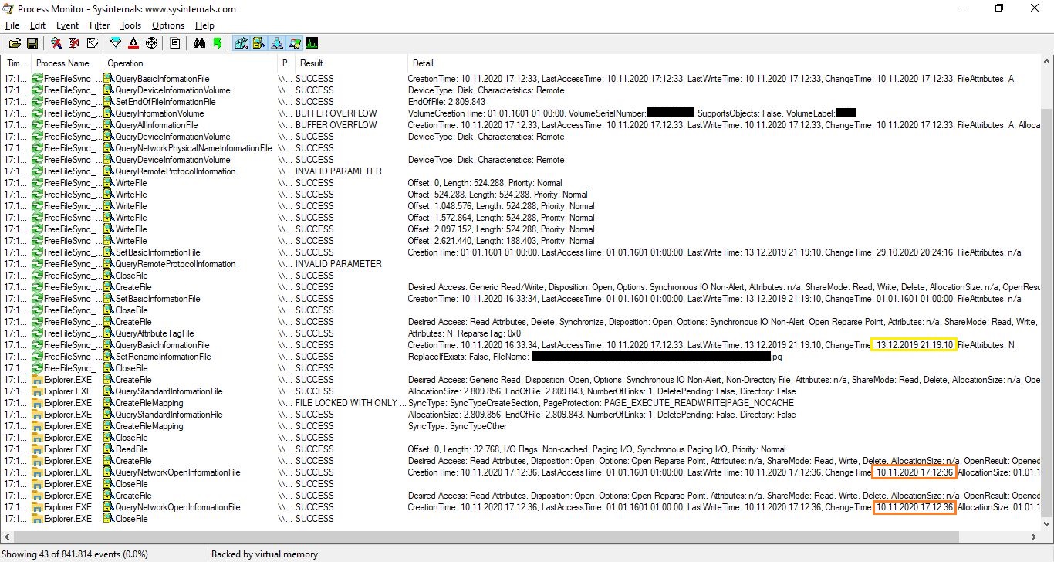
Task: Click the horizontal scrollbar left arrow
Action: (x=7, y=537)
